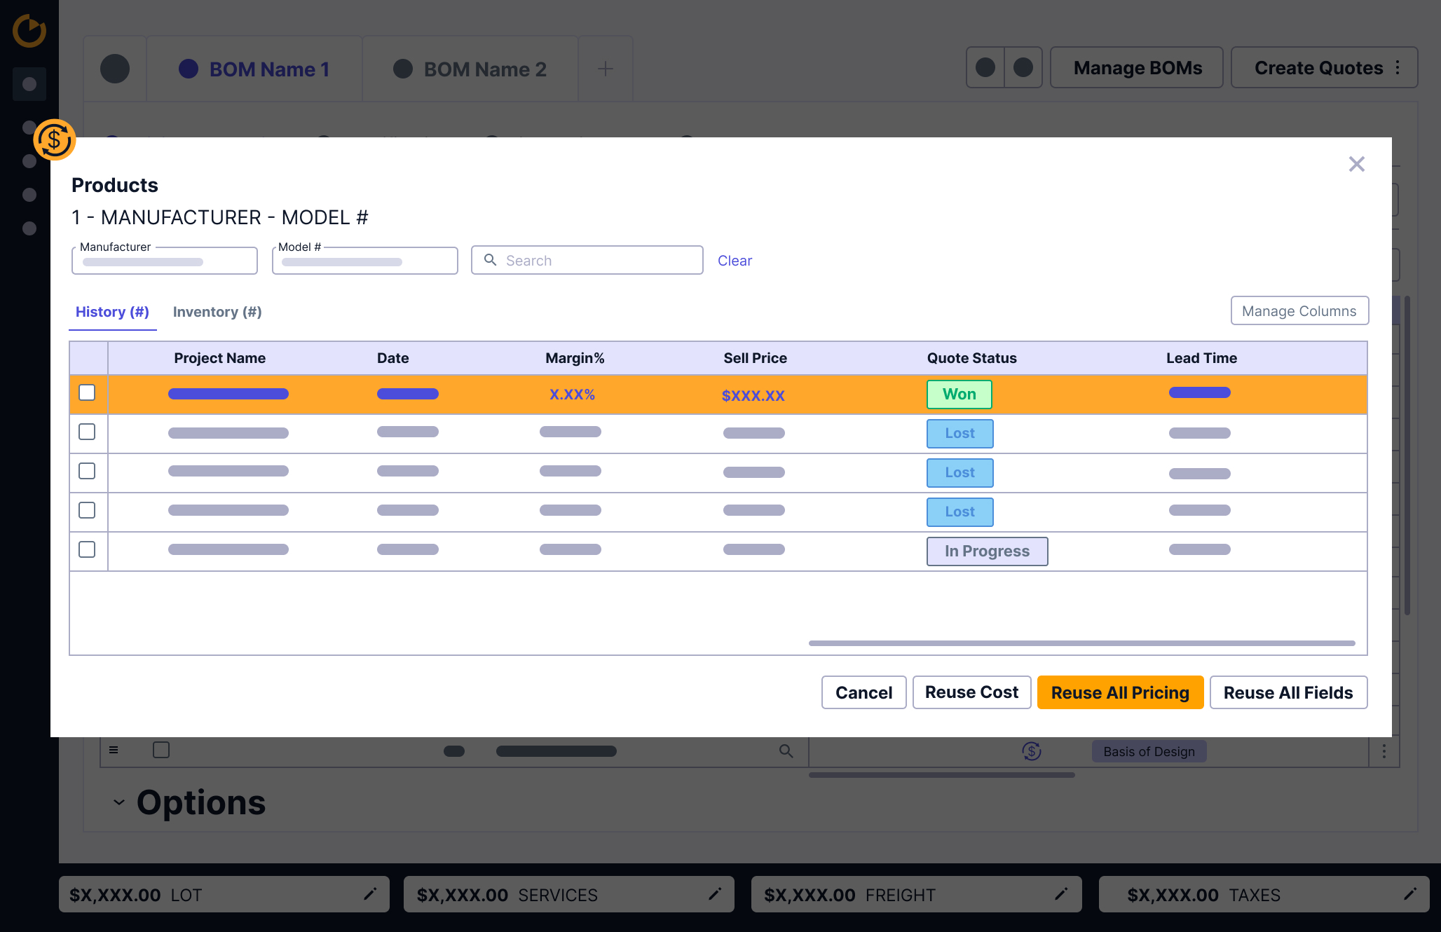Screen dimensions: 1441x932
Task: Edit the SERVICES total with pencil
Action: click(715, 893)
